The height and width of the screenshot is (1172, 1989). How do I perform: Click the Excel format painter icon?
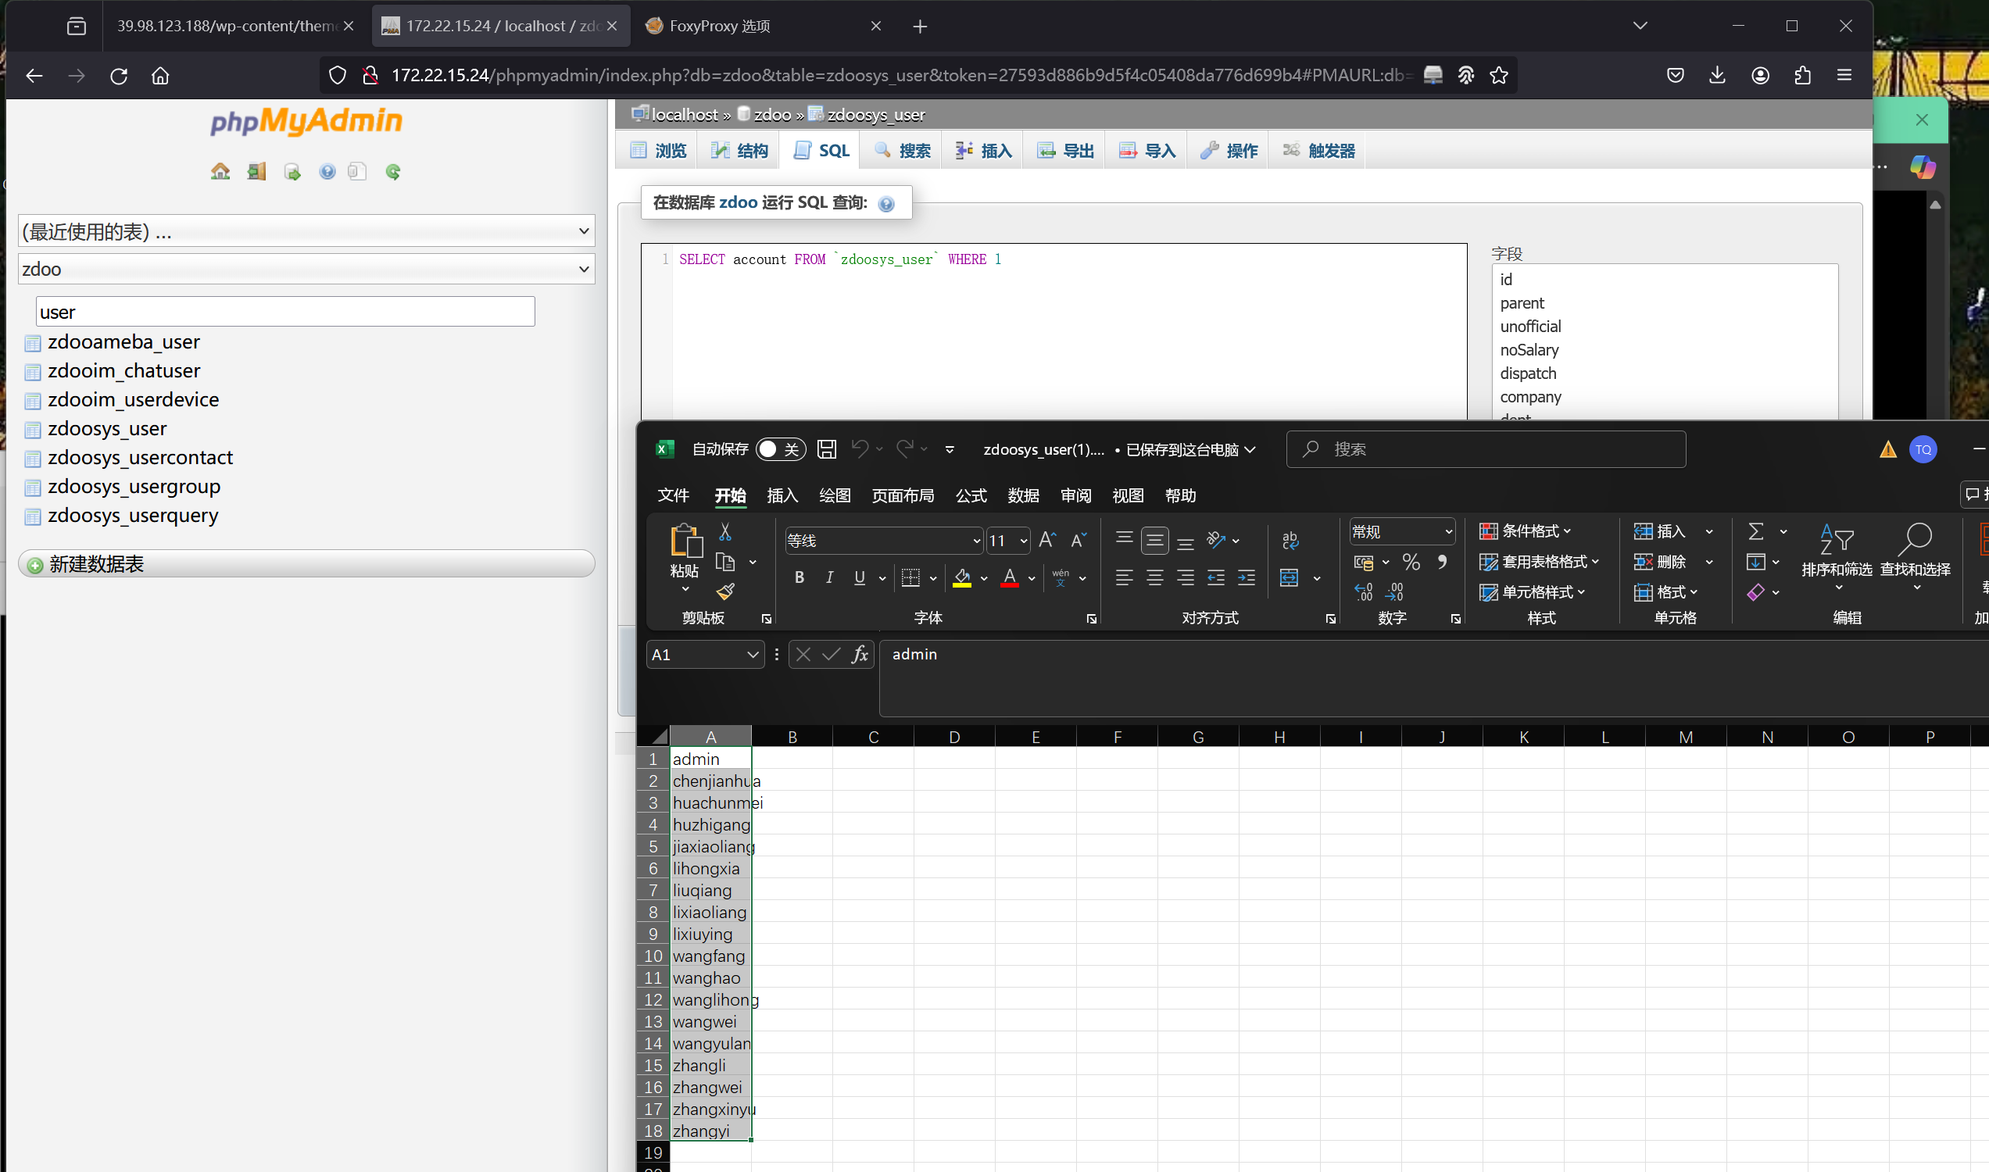click(725, 591)
